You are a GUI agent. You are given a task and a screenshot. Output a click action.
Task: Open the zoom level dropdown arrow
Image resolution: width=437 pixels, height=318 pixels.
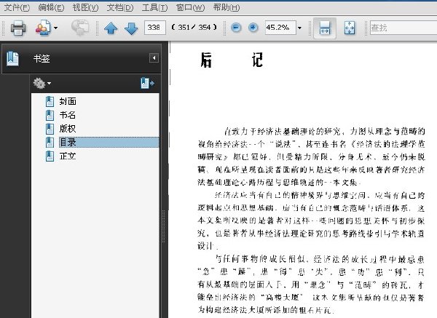coord(299,28)
